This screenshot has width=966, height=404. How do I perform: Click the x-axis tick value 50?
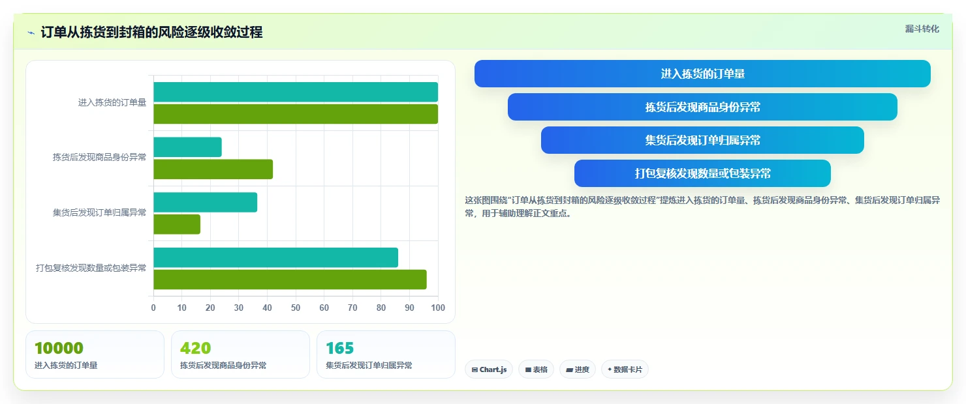coord(296,308)
